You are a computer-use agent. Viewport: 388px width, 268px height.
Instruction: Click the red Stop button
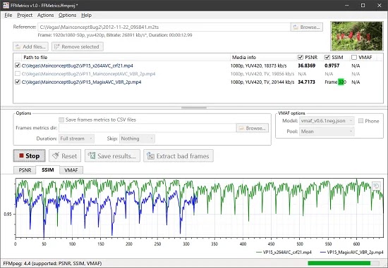click(29, 155)
